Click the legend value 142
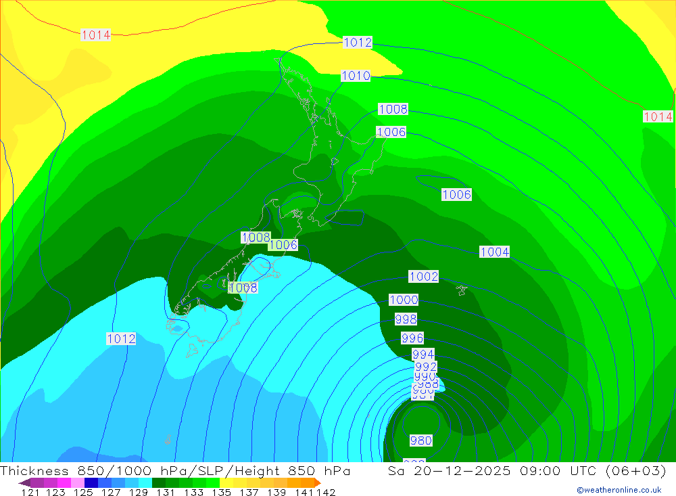The width and height of the screenshot is (676, 496). click(326, 492)
